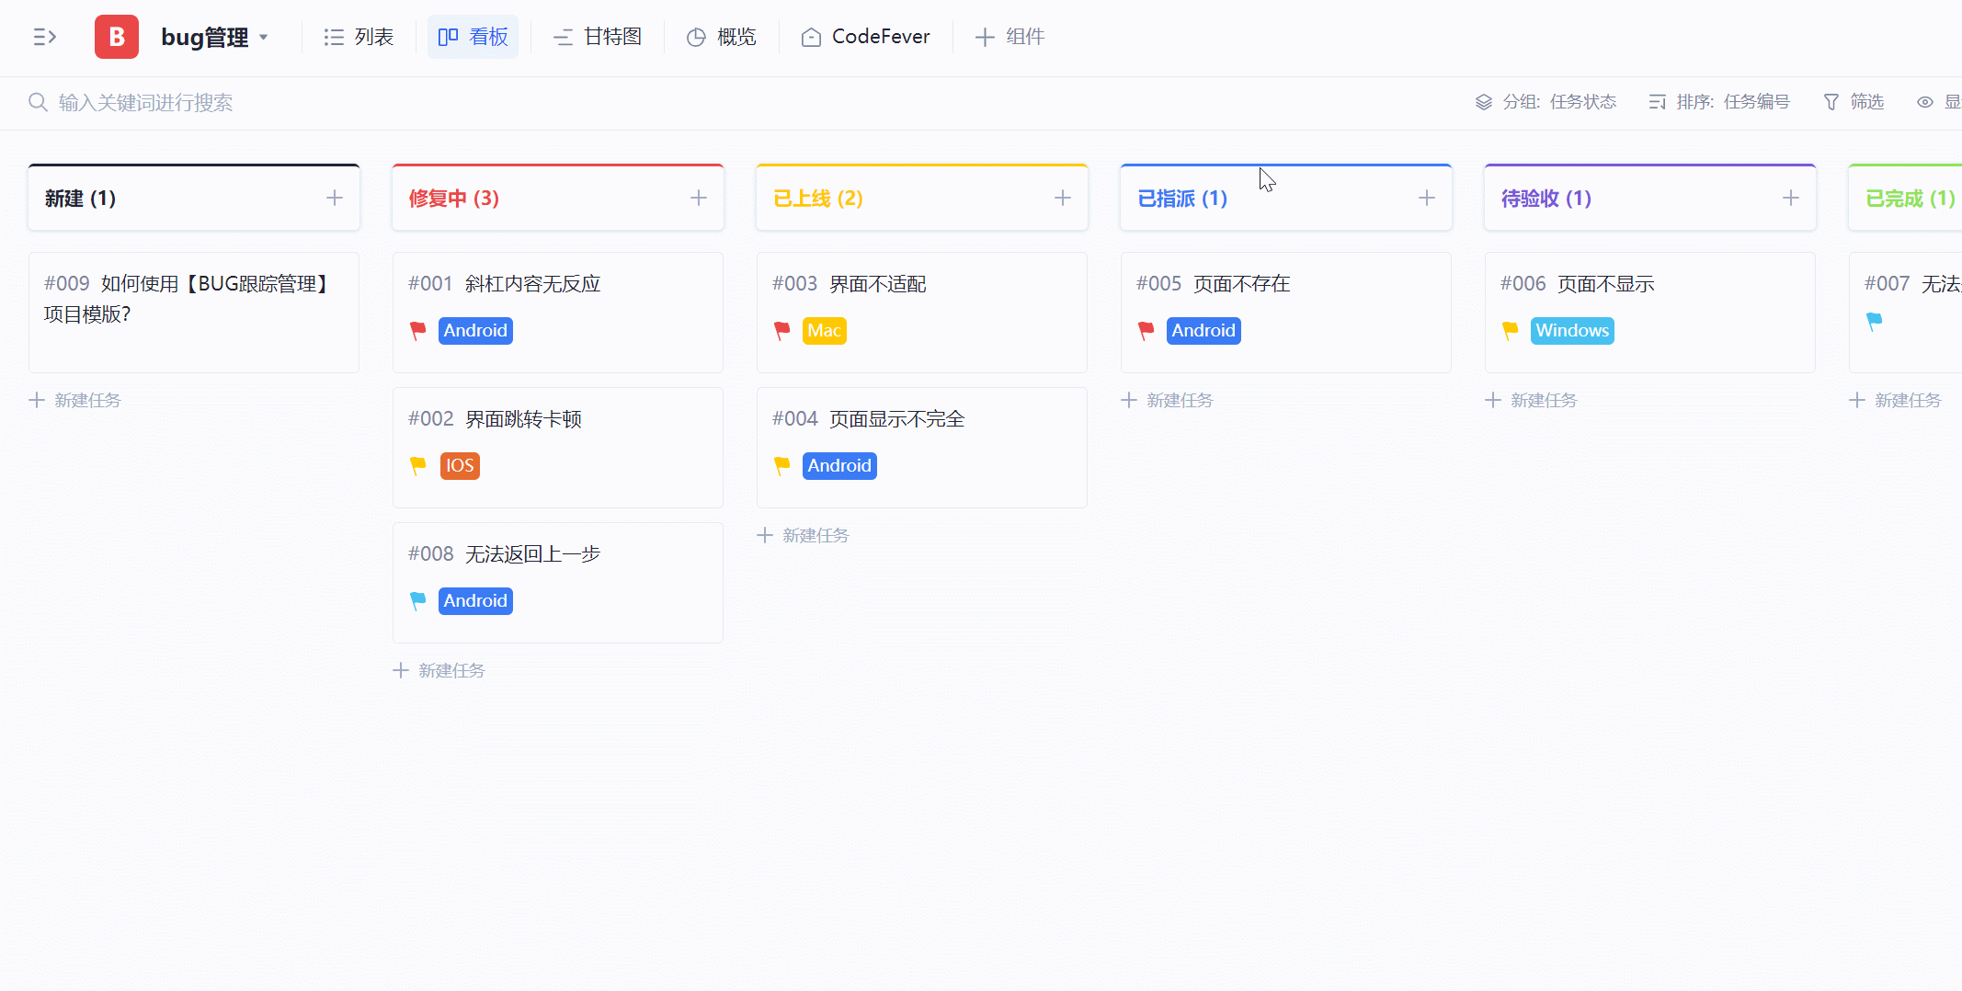Viewport: 1962px width, 991px height.
Task: Click plus icon in 待验收 column header
Action: click(x=1791, y=198)
